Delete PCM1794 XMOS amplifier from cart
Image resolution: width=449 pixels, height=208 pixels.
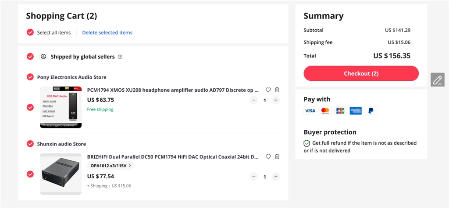[x=277, y=90]
